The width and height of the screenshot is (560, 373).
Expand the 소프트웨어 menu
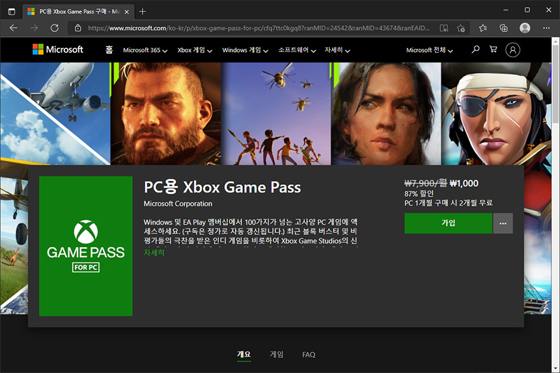(297, 50)
